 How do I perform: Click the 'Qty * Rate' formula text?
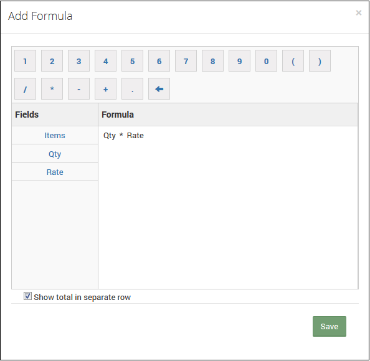(123, 136)
